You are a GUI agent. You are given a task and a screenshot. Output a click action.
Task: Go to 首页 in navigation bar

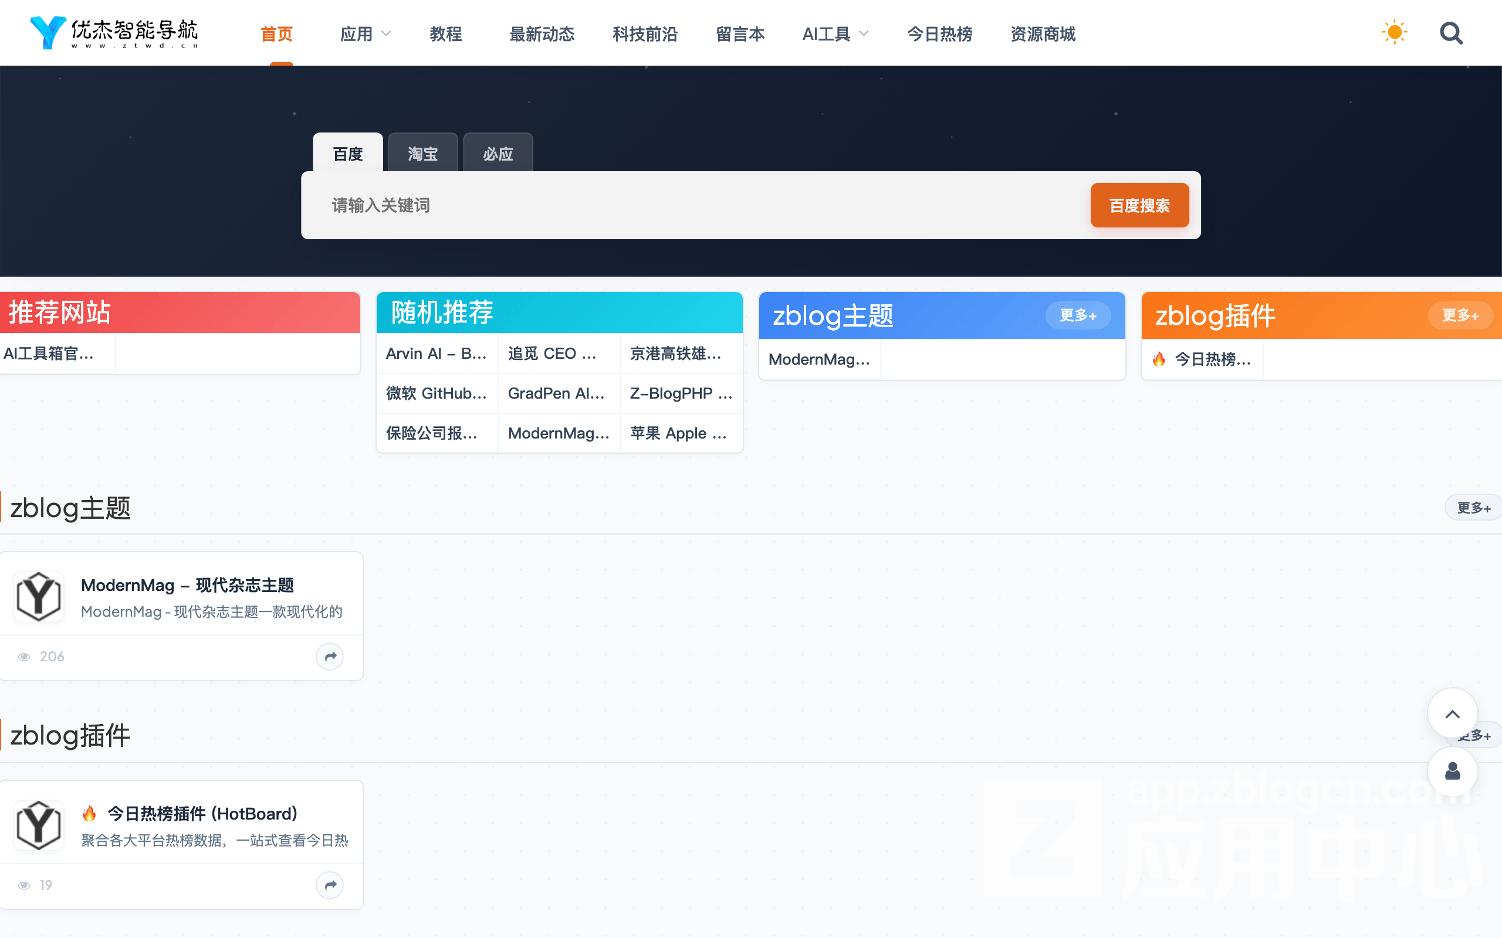(277, 34)
